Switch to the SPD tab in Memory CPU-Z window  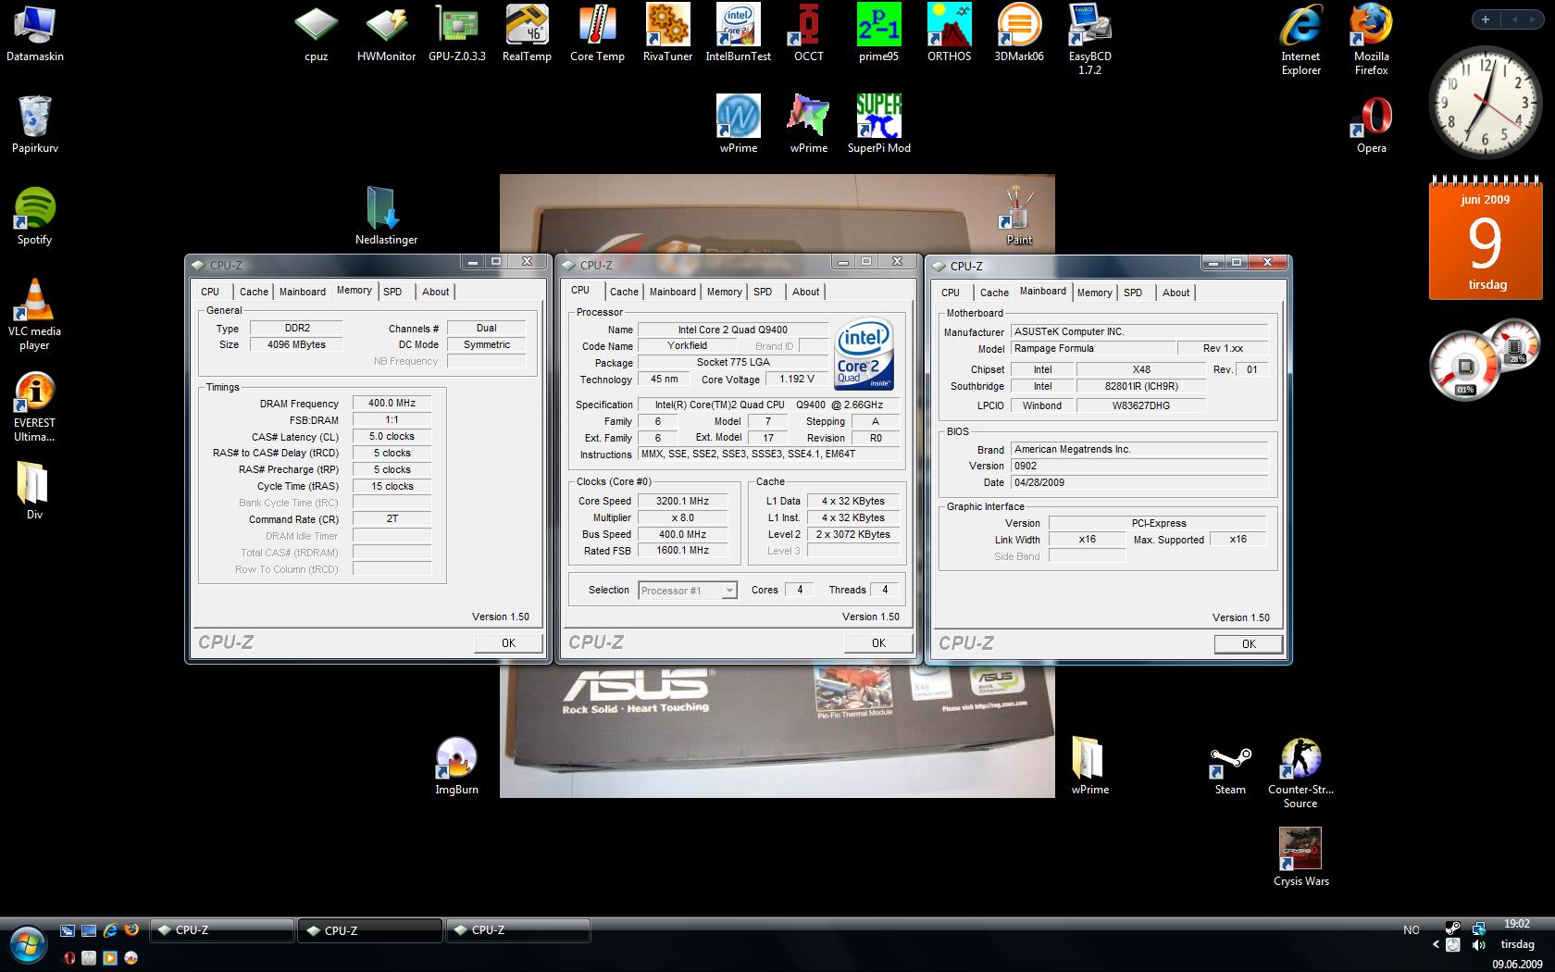click(392, 292)
